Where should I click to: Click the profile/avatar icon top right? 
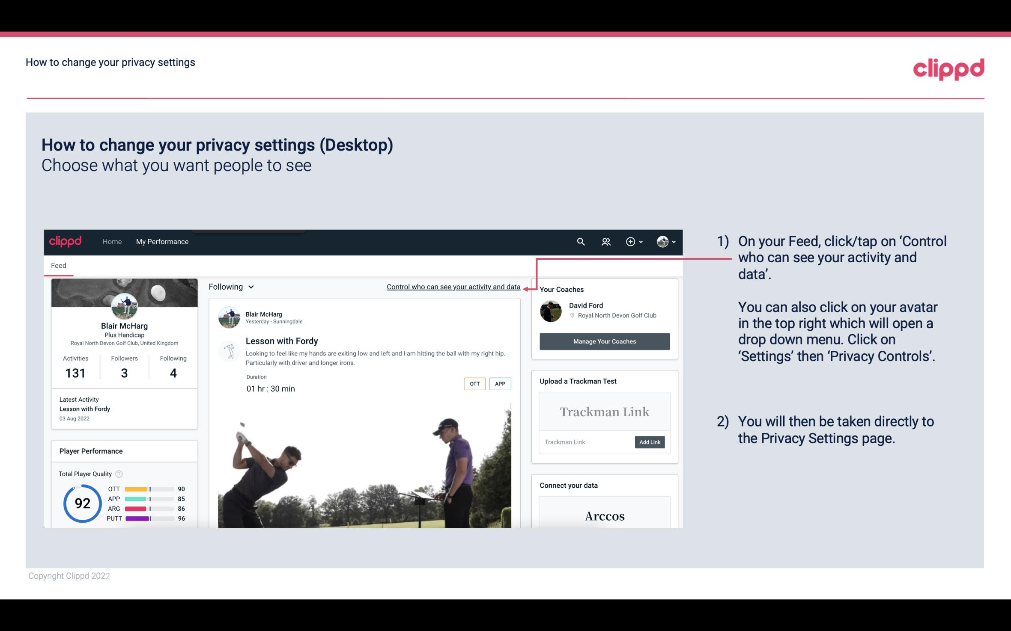[662, 241]
